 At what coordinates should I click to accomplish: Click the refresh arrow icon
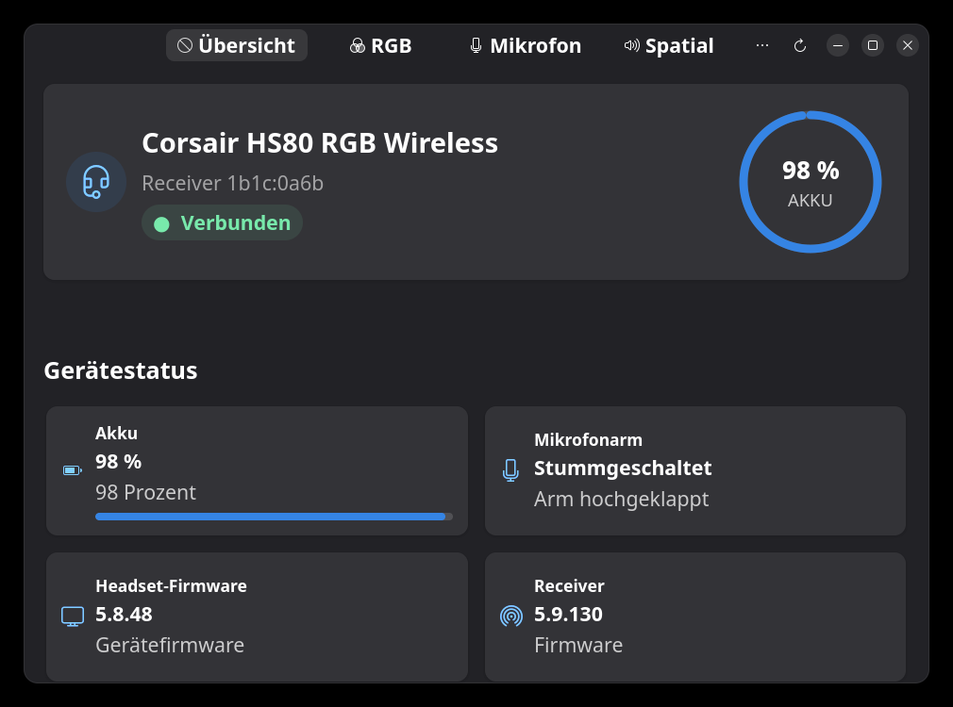coord(800,45)
